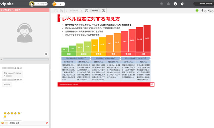Click chat message 'Please'
The height and width of the screenshot is (128, 214).
click(x=7, y=84)
